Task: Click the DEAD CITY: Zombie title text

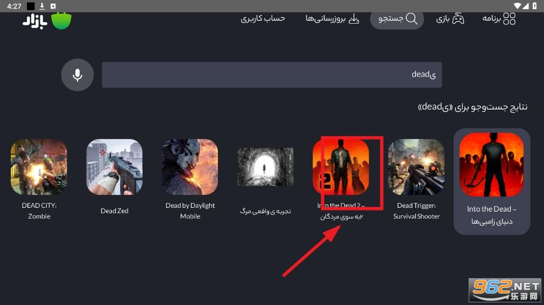Action: (x=39, y=211)
